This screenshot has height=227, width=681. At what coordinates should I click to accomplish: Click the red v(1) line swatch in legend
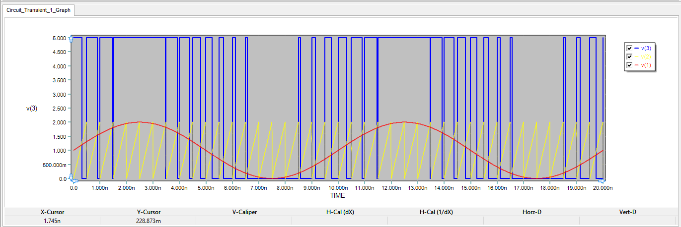pos(637,65)
